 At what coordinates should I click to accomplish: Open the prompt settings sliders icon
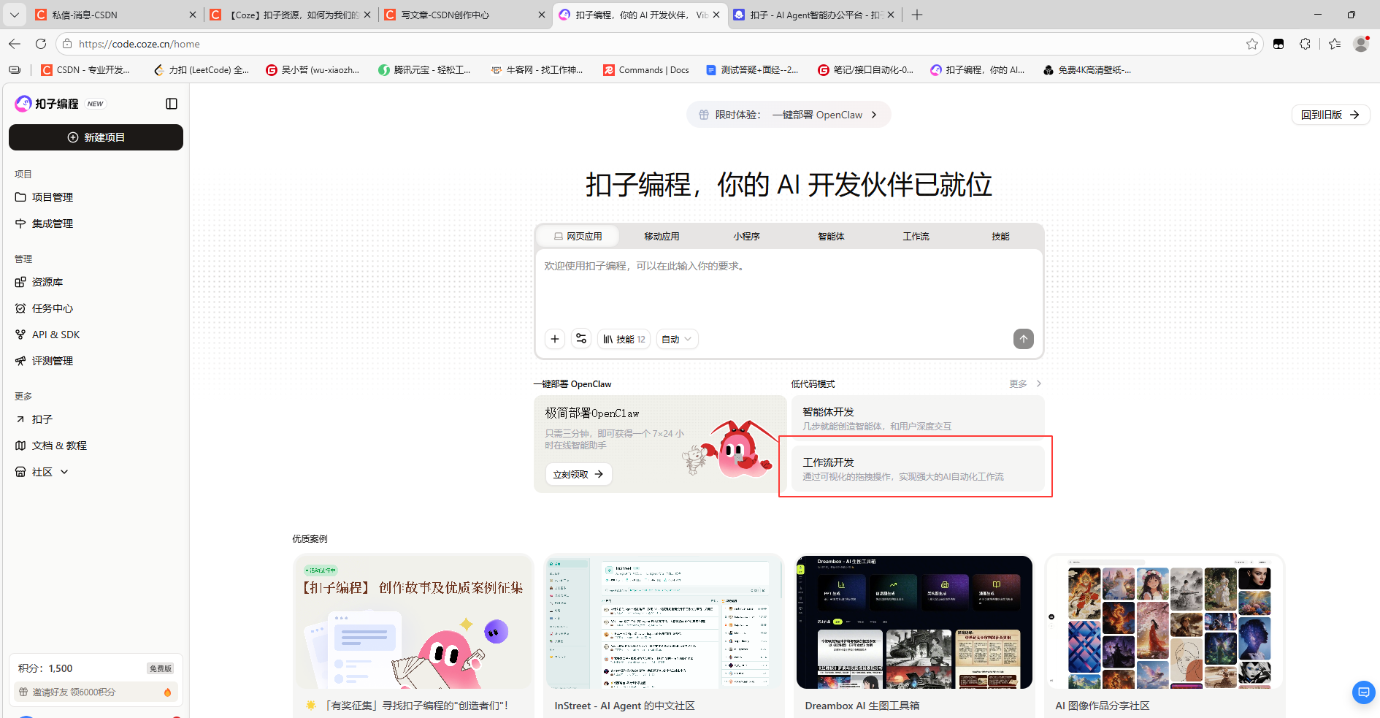(581, 339)
